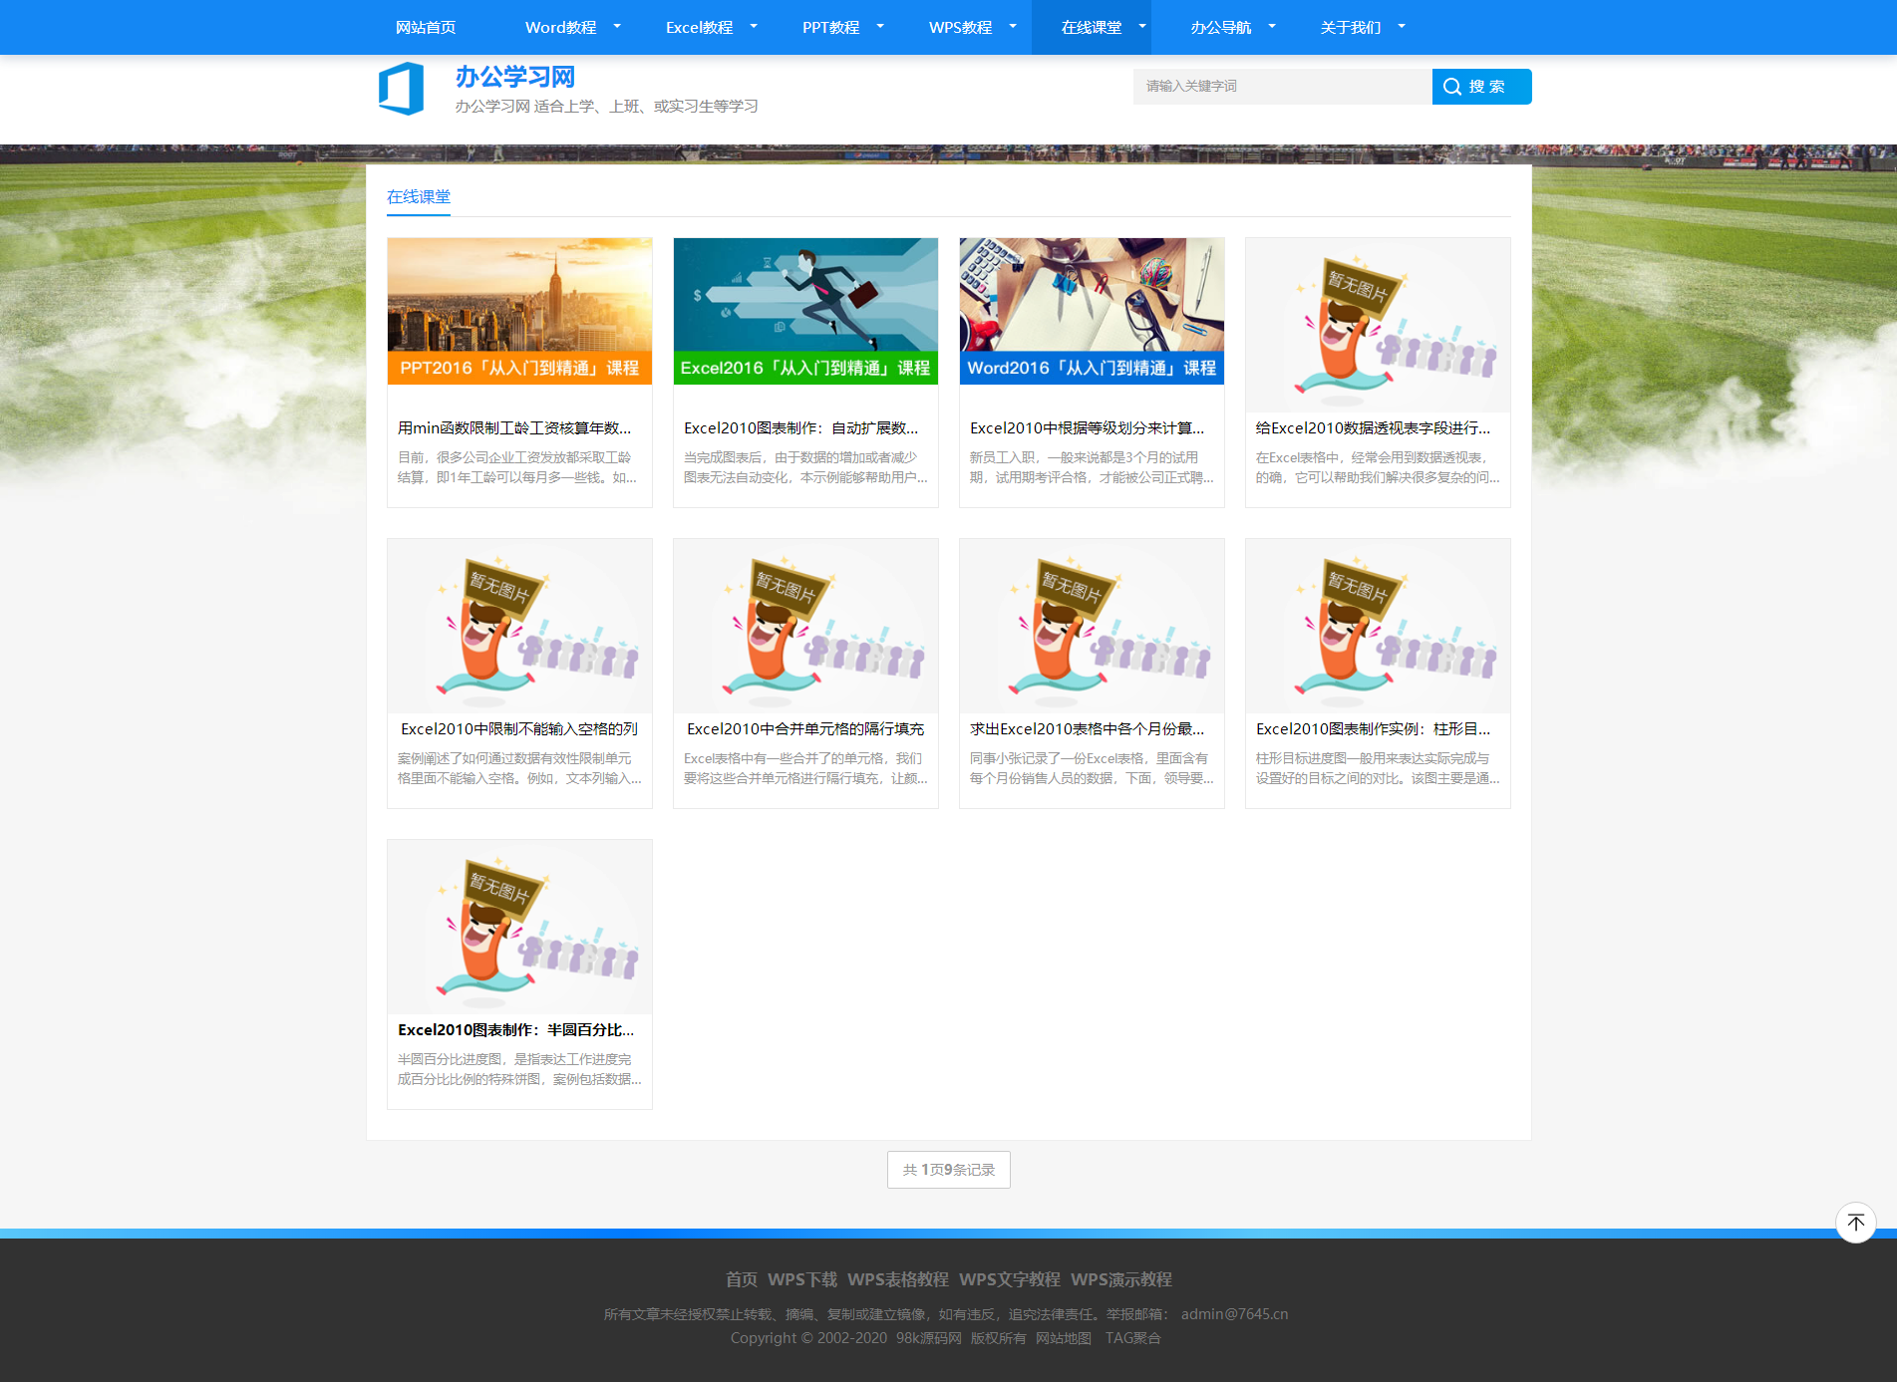Click the 网站地图 footer link
The image size is (1897, 1382).
[1063, 1338]
